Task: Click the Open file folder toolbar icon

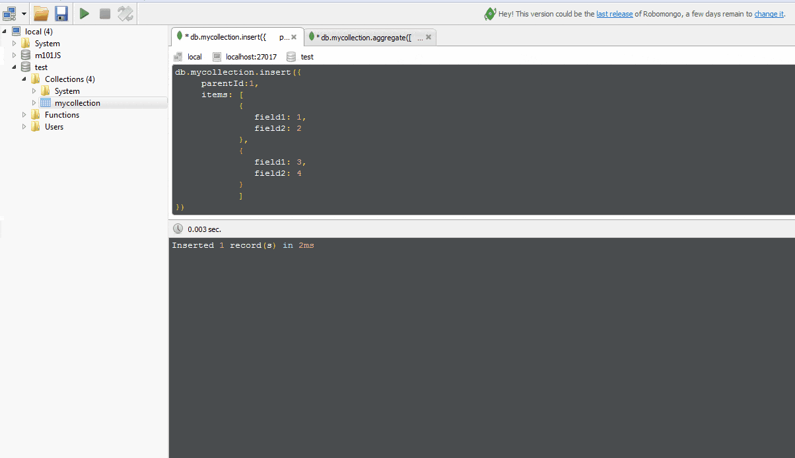Action: pyautogui.click(x=41, y=13)
